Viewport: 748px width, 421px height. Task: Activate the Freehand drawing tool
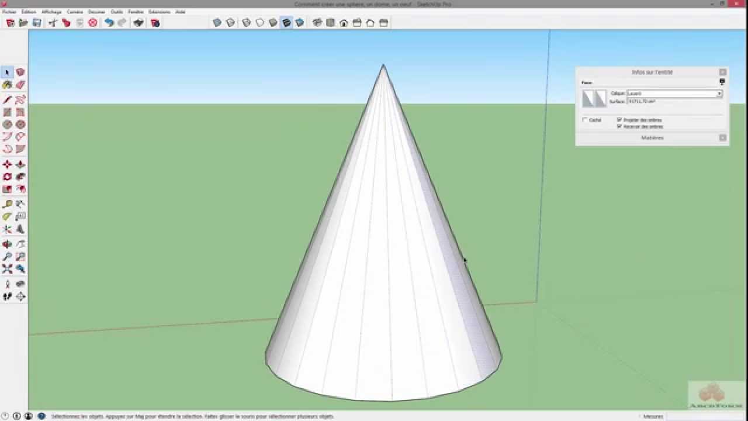(20, 99)
